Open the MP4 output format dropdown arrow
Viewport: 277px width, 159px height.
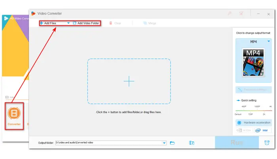(x=269, y=41)
